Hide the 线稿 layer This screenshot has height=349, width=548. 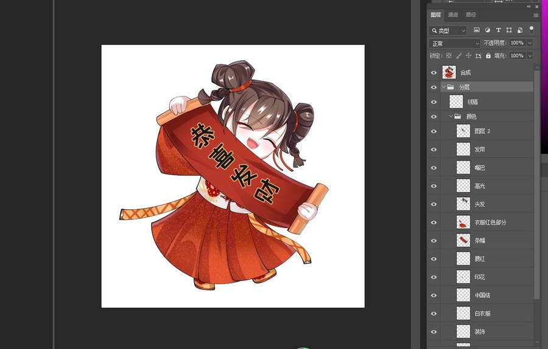pyautogui.click(x=434, y=102)
